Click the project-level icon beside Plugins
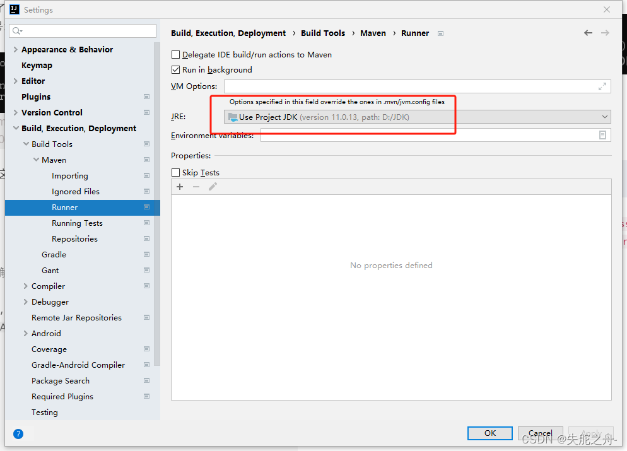Screen dimensions: 627x451 (x=147, y=97)
